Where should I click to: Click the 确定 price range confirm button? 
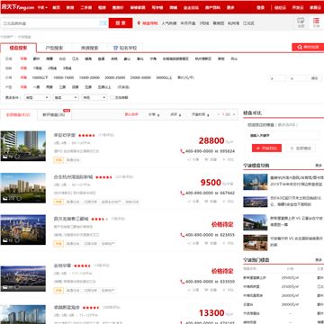coord(314,78)
